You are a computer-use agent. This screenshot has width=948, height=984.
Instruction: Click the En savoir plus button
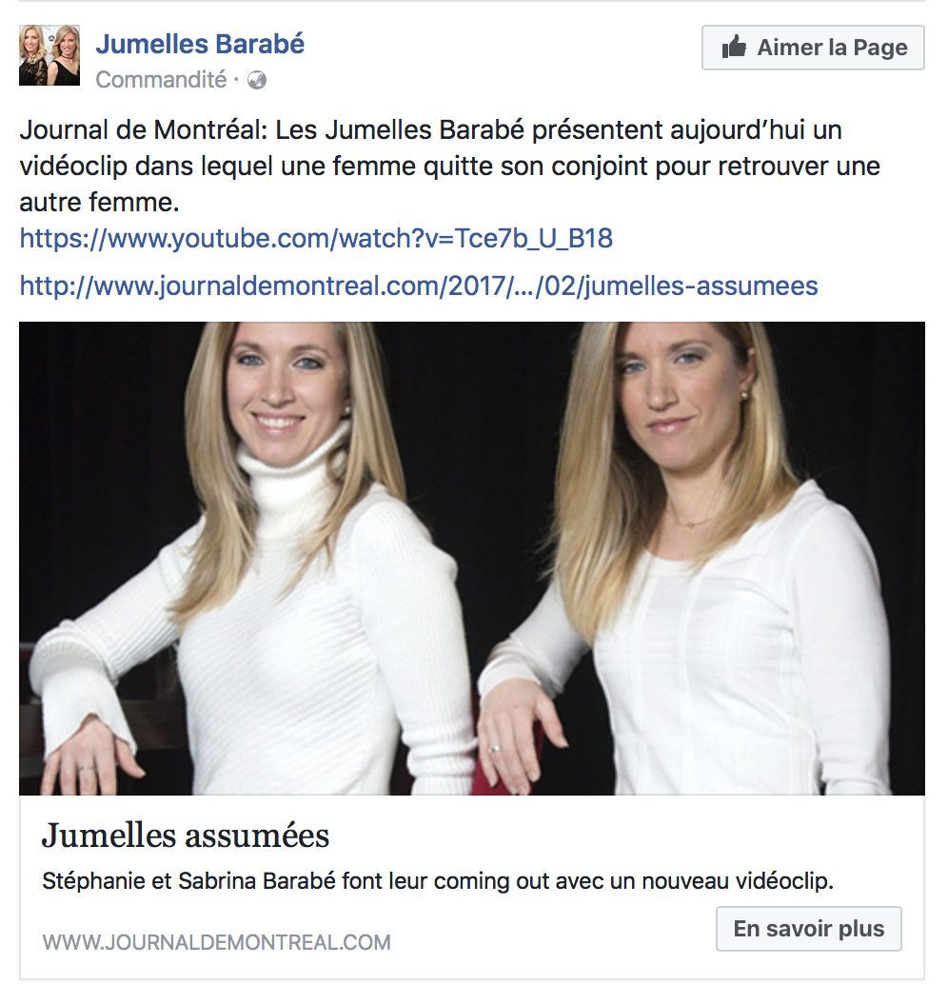(809, 929)
